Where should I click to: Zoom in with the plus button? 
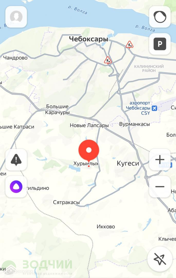click(x=160, y=160)
